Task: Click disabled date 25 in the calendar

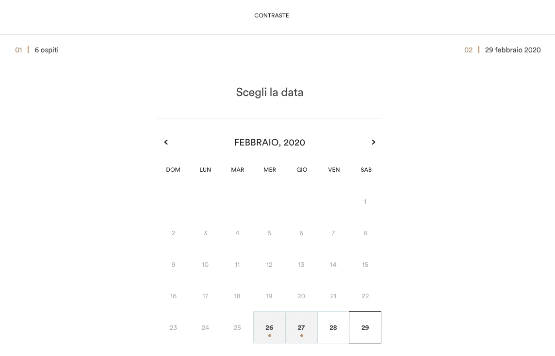Action: 237,327
